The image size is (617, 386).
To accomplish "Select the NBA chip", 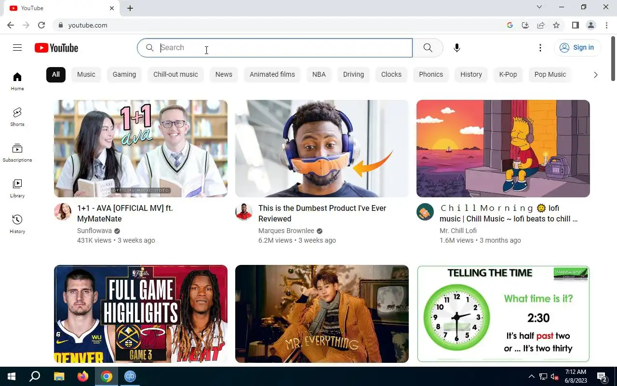I will click(x=319, y=74).
